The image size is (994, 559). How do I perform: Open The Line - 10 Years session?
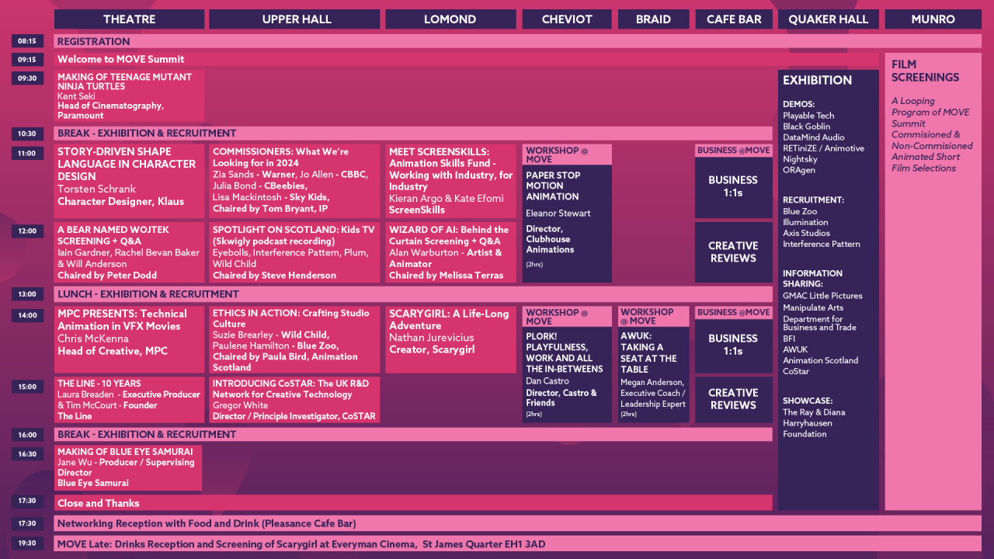[x=129, y=399]
